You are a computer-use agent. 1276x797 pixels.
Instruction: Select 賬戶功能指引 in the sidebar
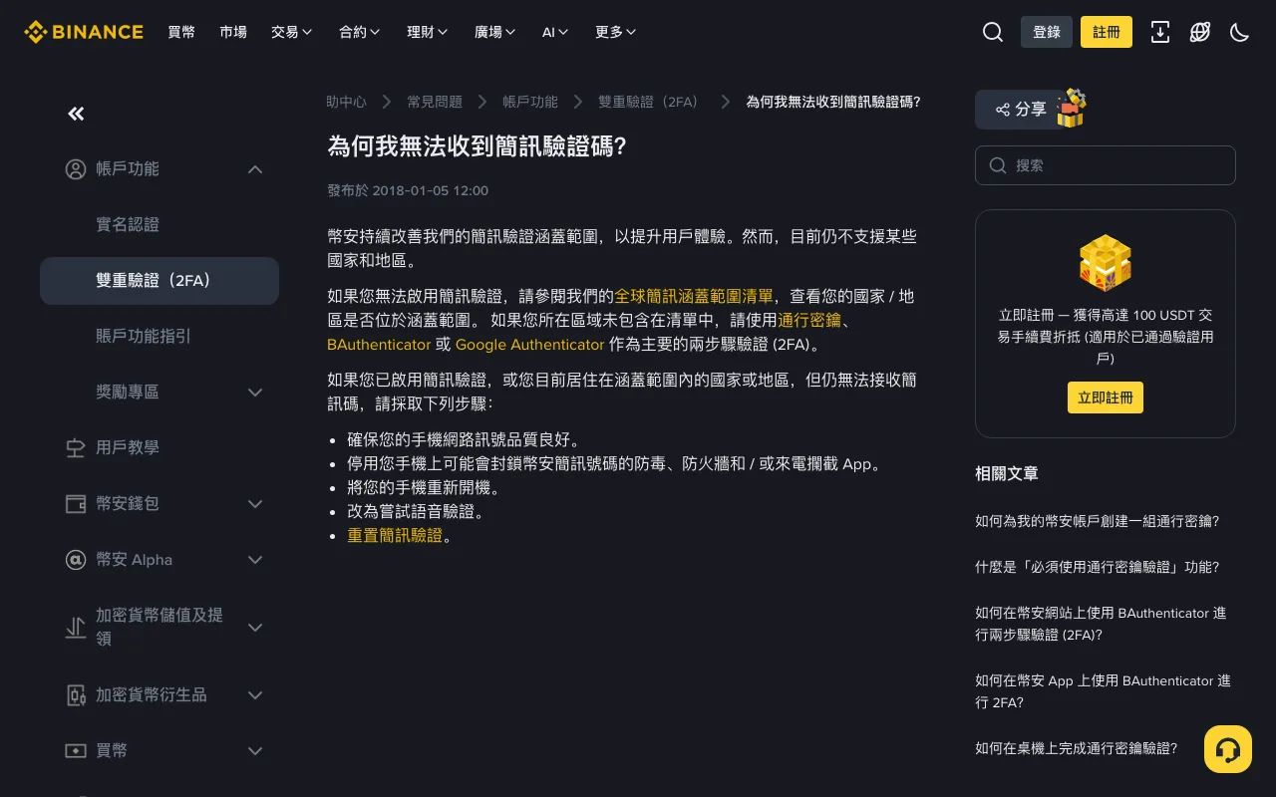[159, 337]
